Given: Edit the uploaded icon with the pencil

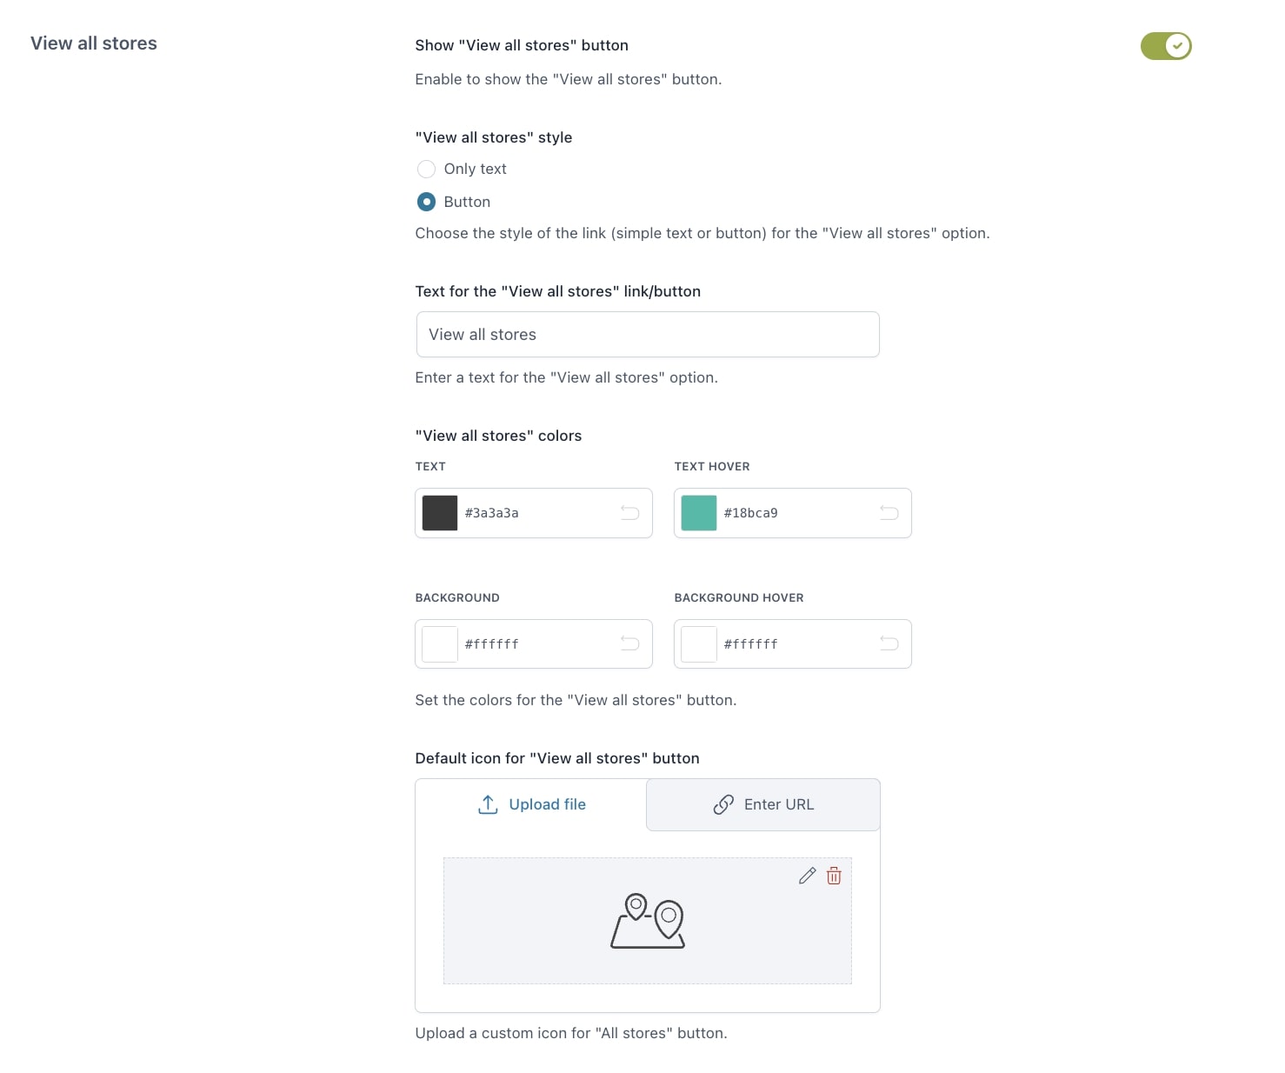Looking at the screenshot, I should tap(808, 876).
